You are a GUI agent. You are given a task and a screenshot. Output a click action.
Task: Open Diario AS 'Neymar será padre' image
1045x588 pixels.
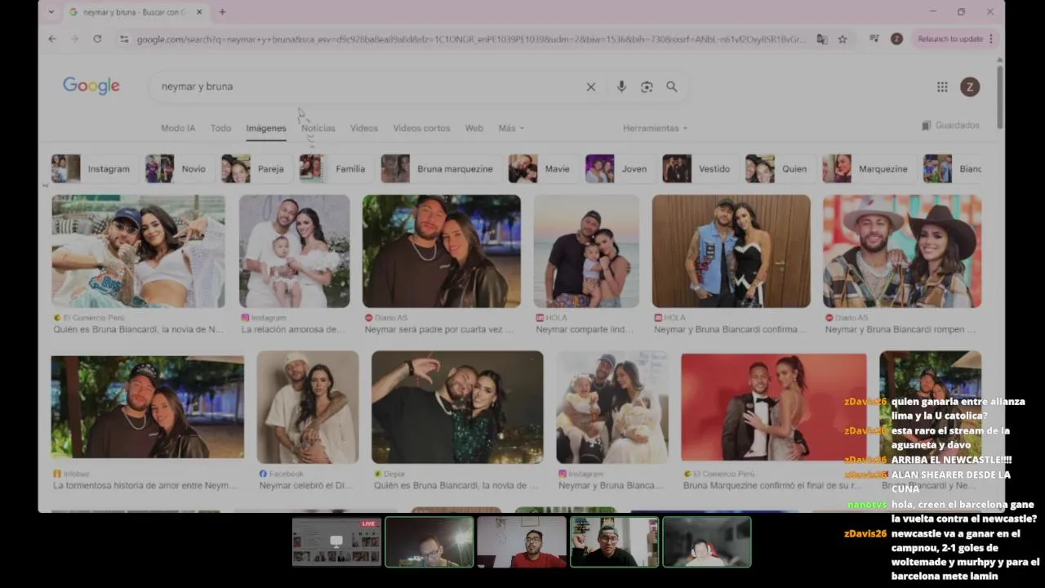[442, 251]
